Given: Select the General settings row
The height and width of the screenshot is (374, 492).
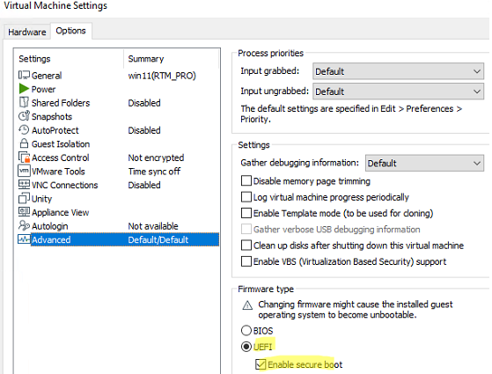Looking at the screenshot, I should (118, 76).
